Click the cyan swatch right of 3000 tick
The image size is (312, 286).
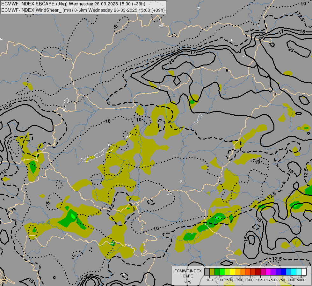click(294, 272)
